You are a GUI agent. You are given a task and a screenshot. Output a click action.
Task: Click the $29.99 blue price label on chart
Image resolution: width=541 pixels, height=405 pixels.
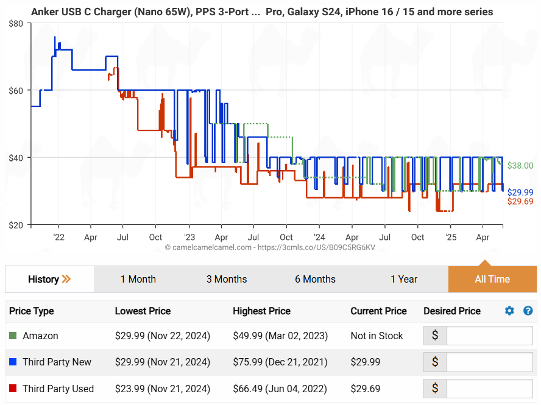[x=520, y=192]
